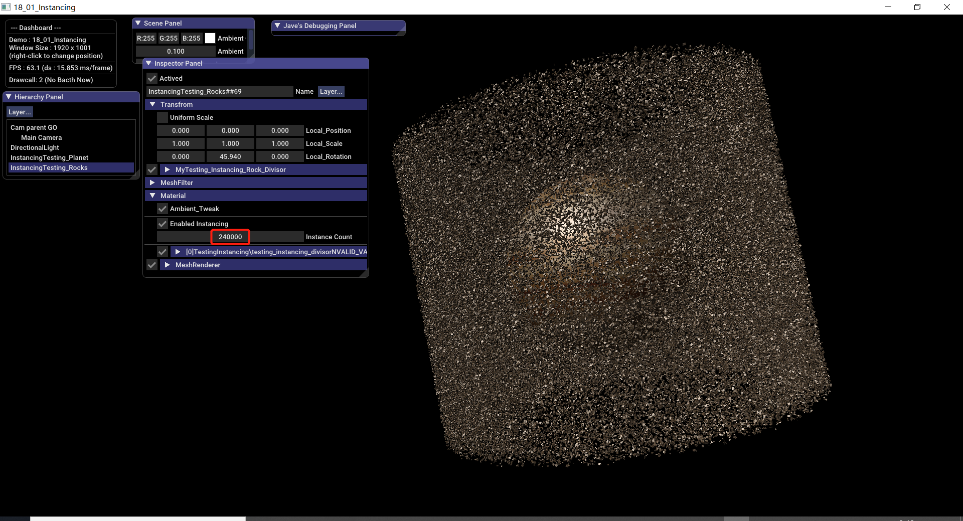Expand the MeshRenderer component
963x521 pixels.
pos(167,265)
